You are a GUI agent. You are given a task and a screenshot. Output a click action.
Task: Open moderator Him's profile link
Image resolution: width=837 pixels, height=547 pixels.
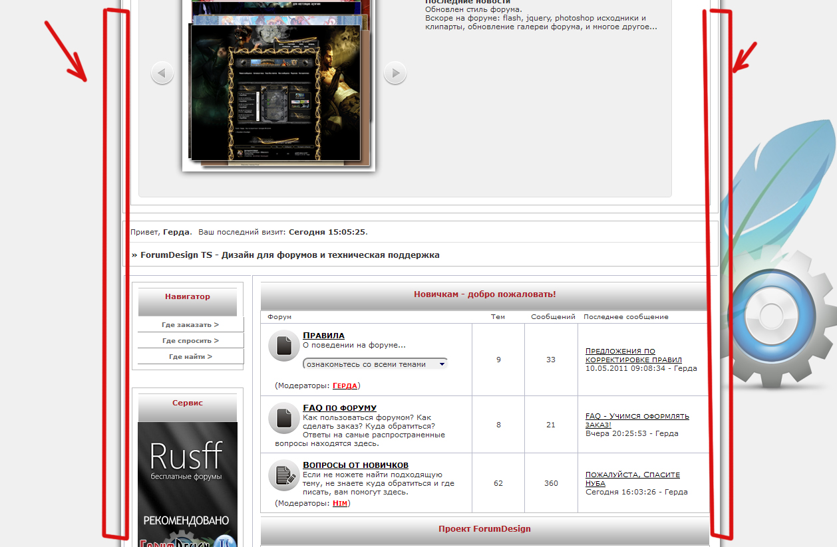(339, 504)
